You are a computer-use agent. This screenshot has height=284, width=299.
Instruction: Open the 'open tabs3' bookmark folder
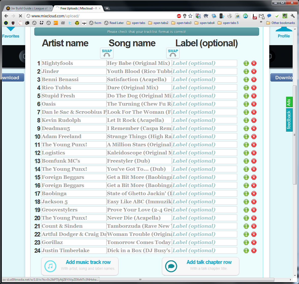182,23
